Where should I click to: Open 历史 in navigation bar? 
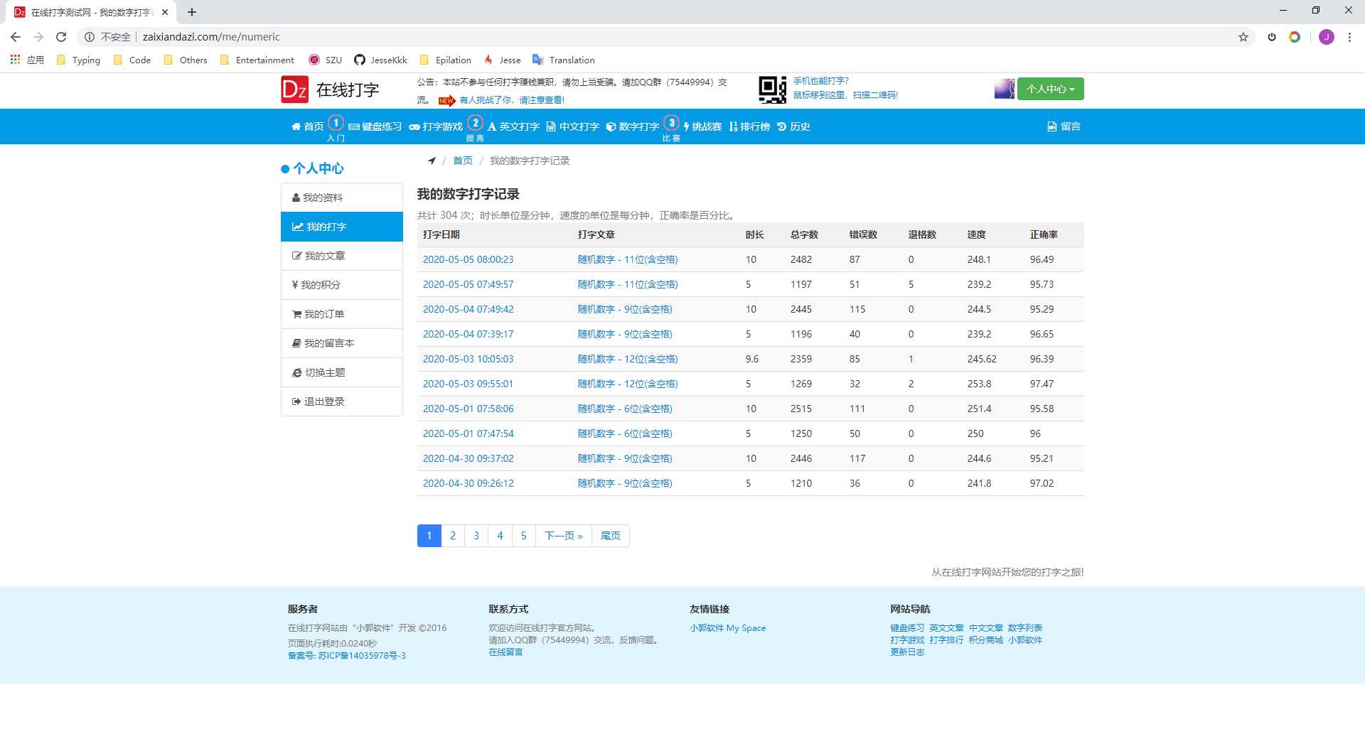tap(793, 126)
